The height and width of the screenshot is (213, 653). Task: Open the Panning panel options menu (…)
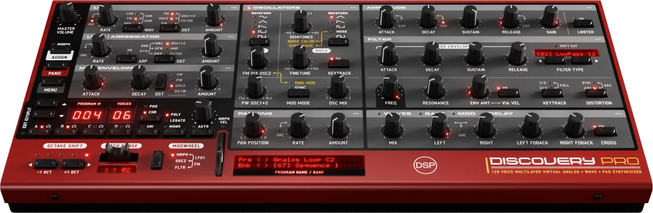pyautogui.click(x=355, y=114)
